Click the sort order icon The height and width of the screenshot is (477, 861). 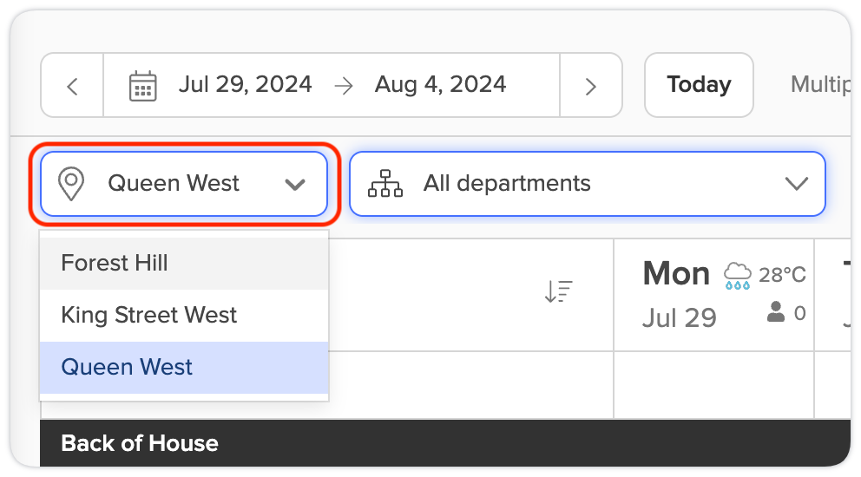pyautogui.click(x=558, y=291)
